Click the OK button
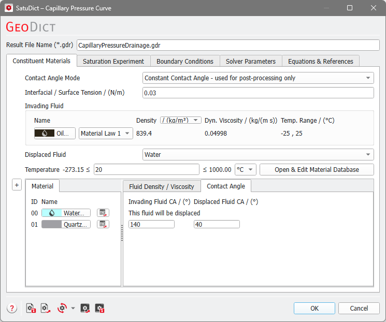Image resolution: width=386 pixels, height=322 pixels. (314, 308)
